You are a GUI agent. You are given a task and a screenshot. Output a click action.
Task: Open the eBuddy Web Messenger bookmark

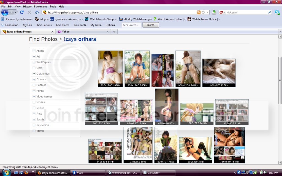tap(135, 19)
